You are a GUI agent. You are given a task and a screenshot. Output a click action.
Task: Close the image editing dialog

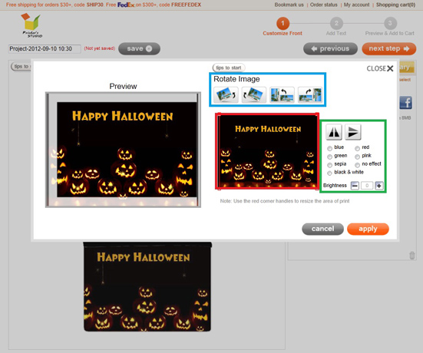pyautogui.click(x=380, y=68)
